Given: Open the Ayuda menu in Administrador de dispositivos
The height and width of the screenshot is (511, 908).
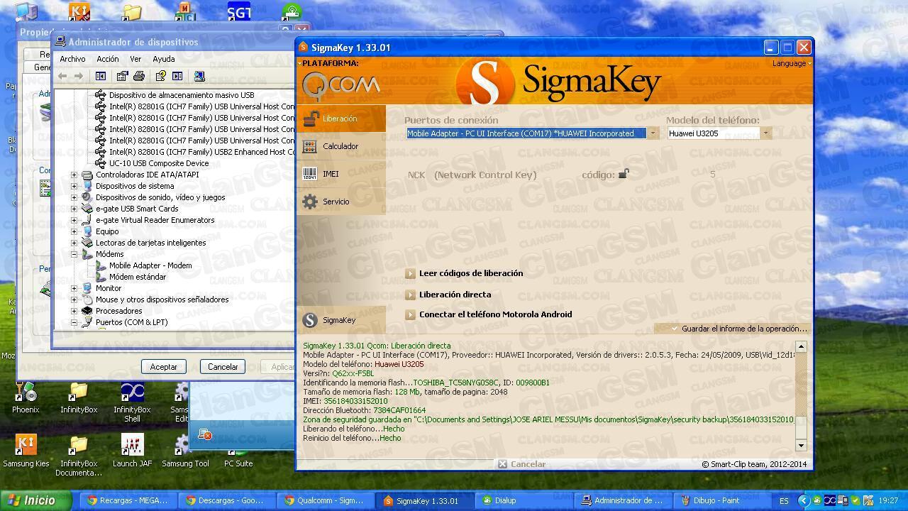Looking at the screenshot, I should click(x=163, y=59).
